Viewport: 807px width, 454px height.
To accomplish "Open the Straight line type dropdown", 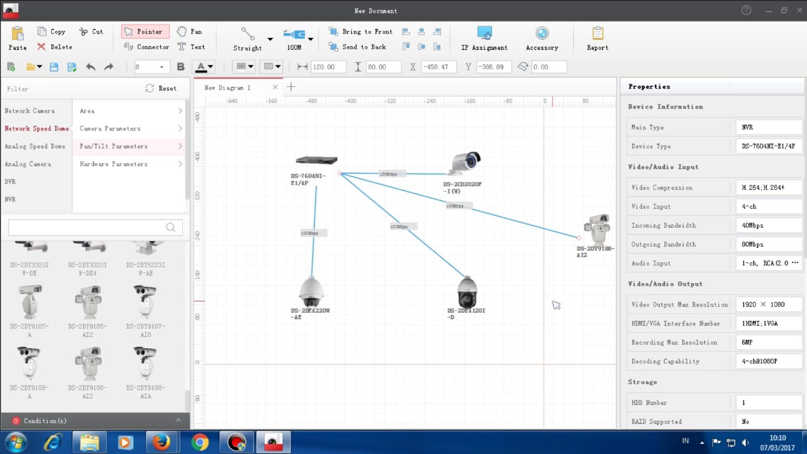I will pyautogui.click(x=270, y=39).
